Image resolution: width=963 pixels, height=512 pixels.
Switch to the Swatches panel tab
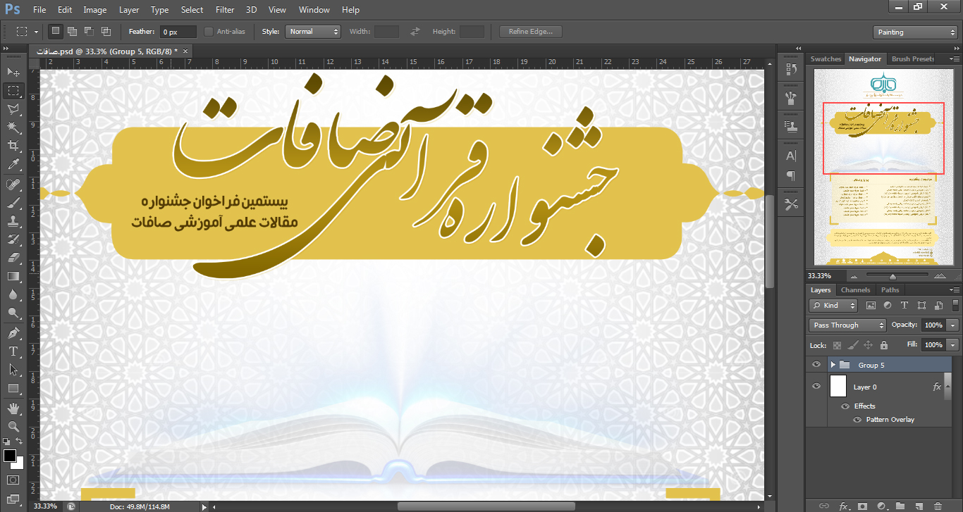coord(826,59)
